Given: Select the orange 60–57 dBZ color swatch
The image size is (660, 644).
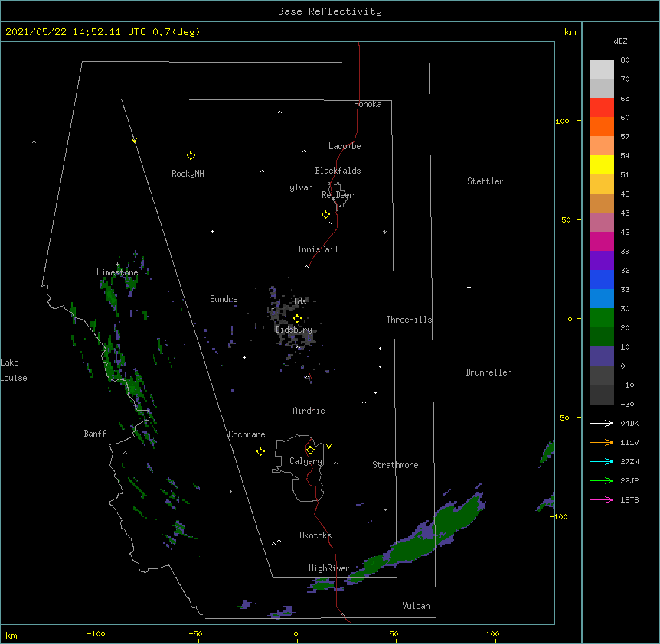Looking at the screenshot, I should click(602, 126).
